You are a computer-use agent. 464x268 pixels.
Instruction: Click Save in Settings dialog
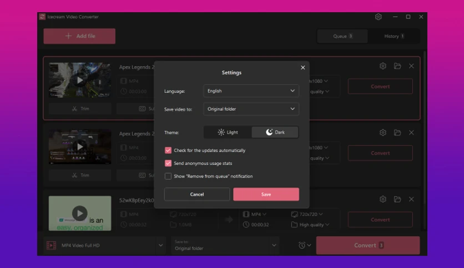pyautogui.click(x=266, y=194)
